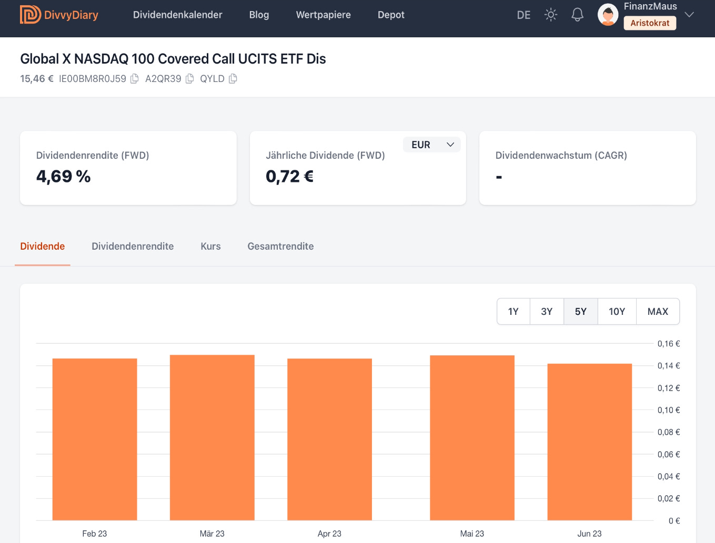Switch to the Kurs tab
Screen dimensions: 715x543
pos(210,247)
